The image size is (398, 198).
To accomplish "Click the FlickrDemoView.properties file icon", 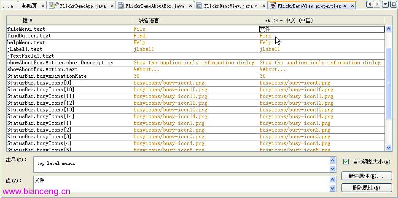I will pos(273,5).
